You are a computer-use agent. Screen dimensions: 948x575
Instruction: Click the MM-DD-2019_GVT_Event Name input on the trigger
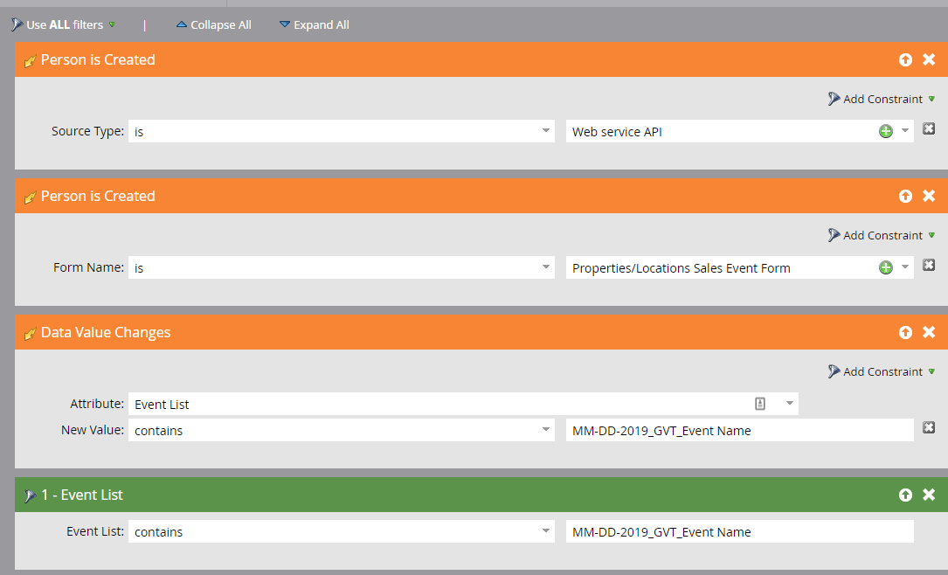[740, 531]
